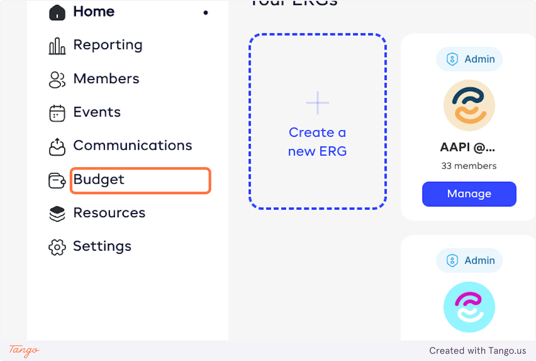Viewport: 536px width, 361px height.
Task: Click the Settings gear icon
Action: pos(57,247)
